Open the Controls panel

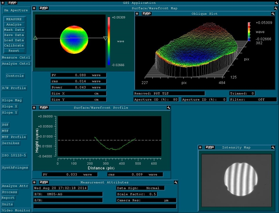(x=15, y=76)
